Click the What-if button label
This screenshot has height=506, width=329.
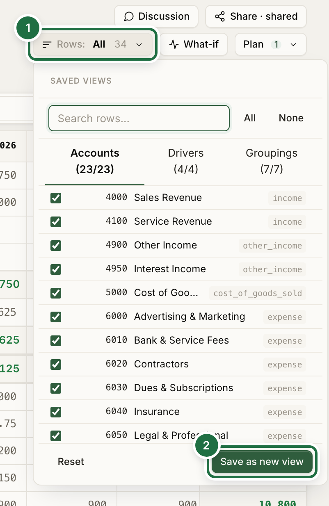click(x=201, y=44)
